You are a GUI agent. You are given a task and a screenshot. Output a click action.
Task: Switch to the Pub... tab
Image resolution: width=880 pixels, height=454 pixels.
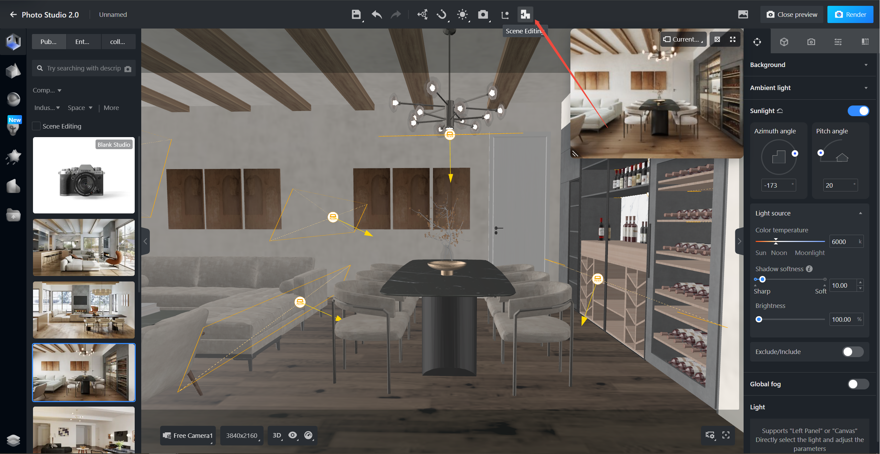coord(49,42)
